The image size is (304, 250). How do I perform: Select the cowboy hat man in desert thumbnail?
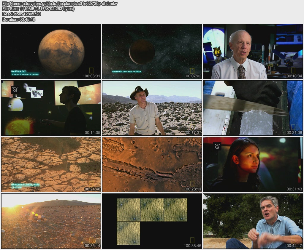[x=152, y=108]
